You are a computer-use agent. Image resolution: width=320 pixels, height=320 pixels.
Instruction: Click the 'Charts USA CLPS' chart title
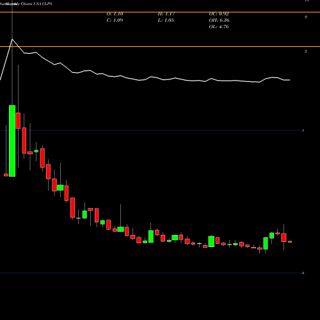36,4
